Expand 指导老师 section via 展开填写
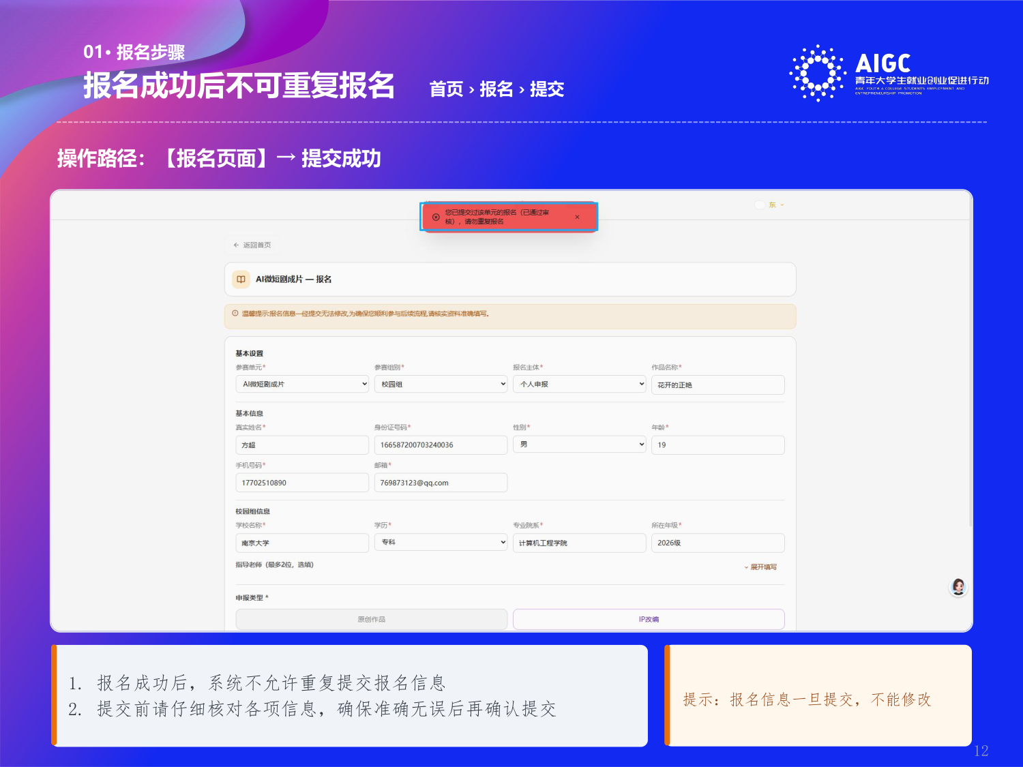Viewport: 1023px width, 767px height. tap(760, 567)
